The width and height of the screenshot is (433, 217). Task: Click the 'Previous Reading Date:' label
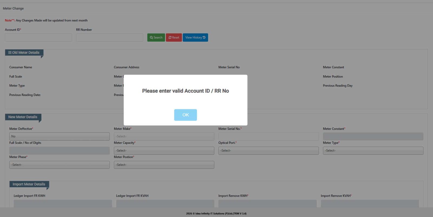pyautogui.click(x=25, y=95)
